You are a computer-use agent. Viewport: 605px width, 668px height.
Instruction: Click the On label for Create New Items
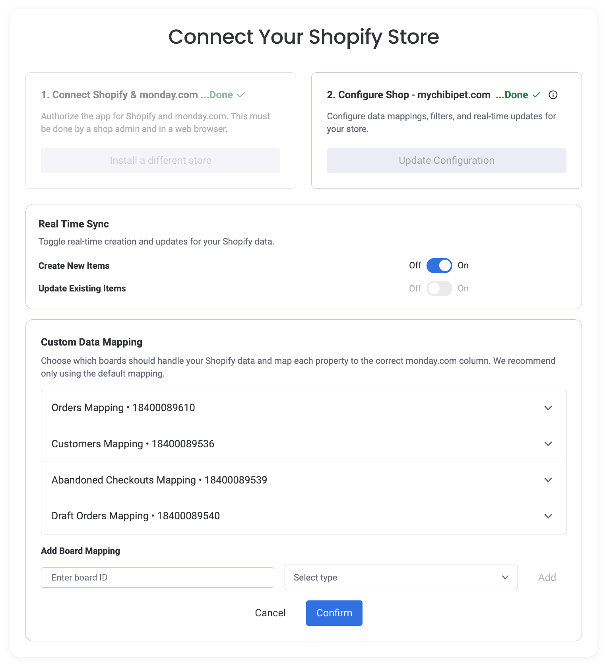click(x=463, y=266)
